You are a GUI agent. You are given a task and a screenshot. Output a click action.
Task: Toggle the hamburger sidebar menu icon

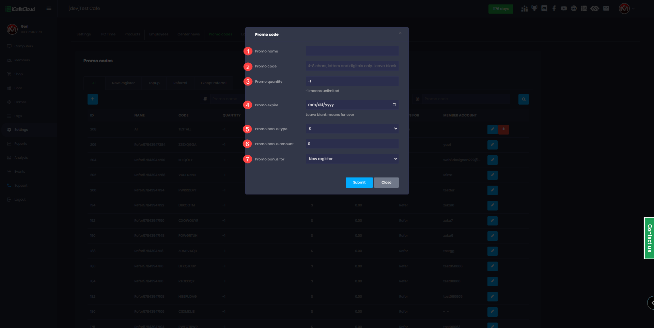[49, 9]
